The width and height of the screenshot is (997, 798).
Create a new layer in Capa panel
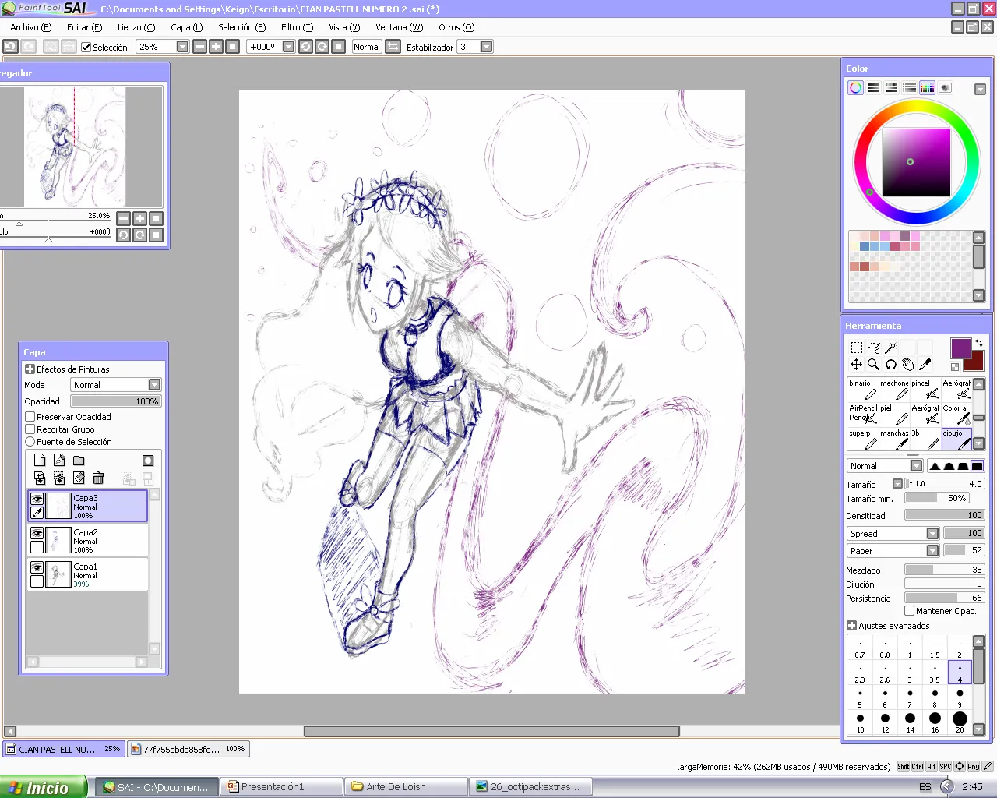click(x=40, y=461)
